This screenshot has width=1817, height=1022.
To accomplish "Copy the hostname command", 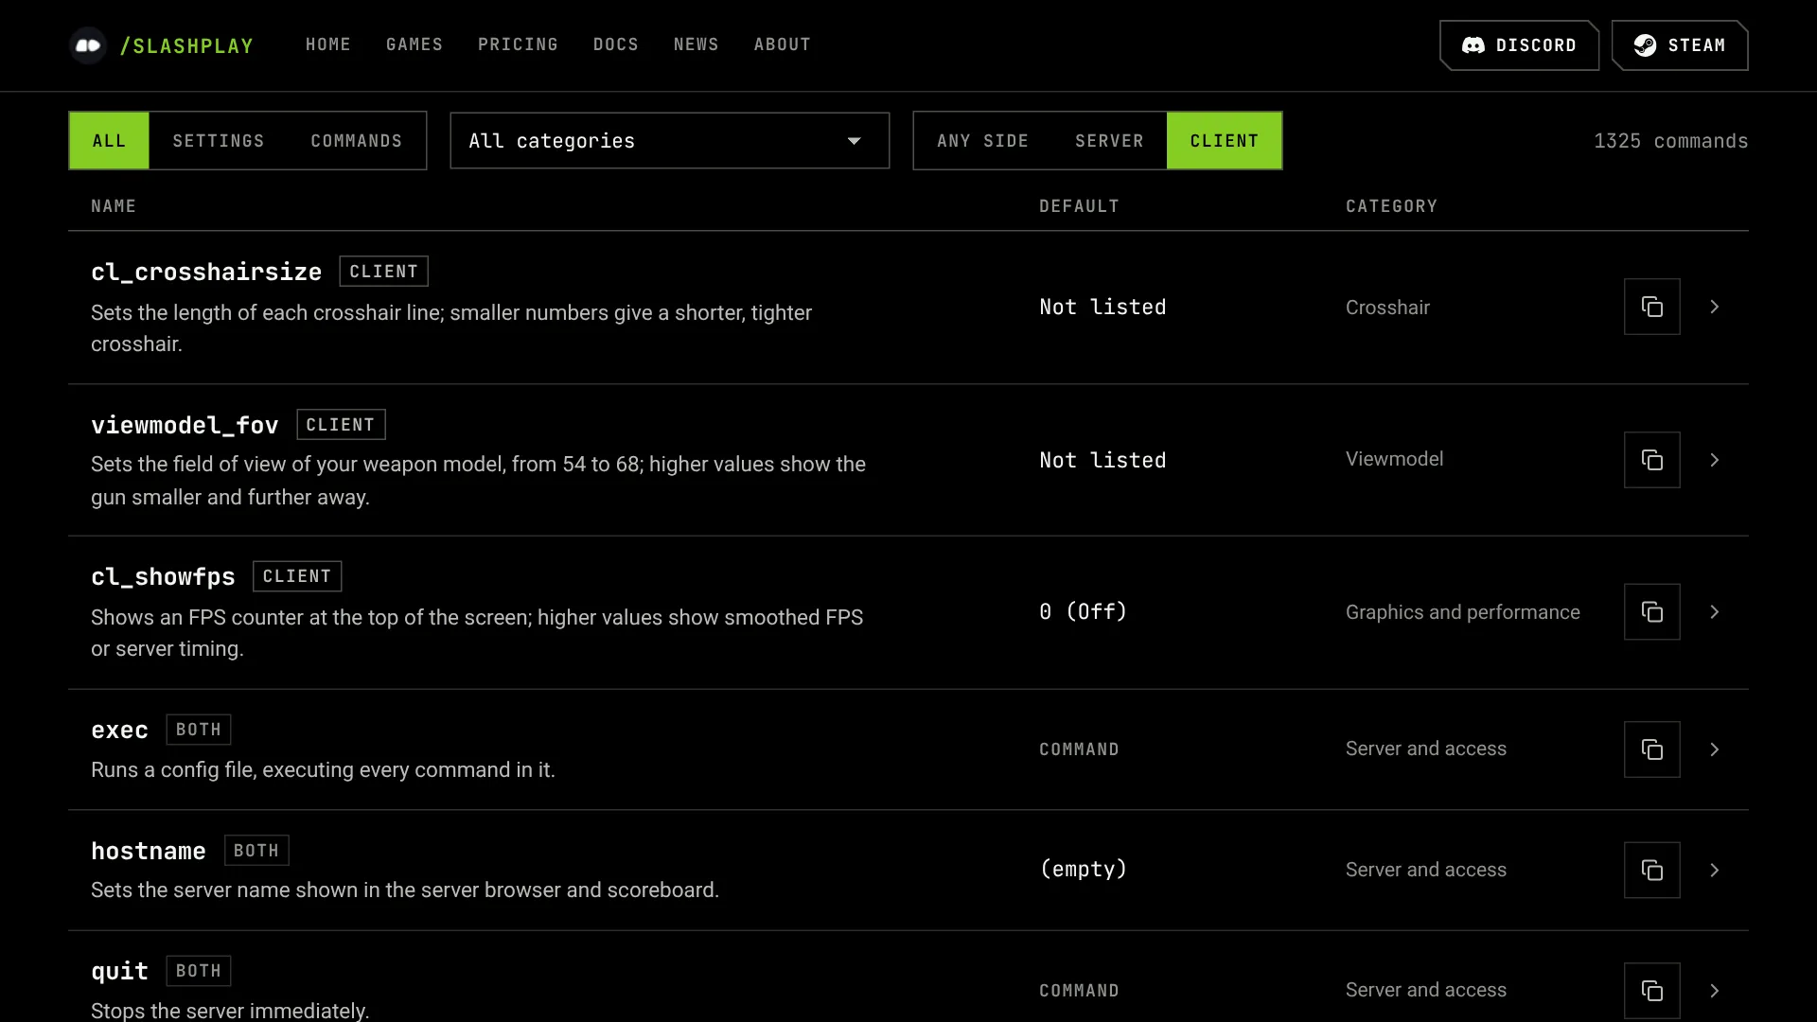I will point(1651,870).
